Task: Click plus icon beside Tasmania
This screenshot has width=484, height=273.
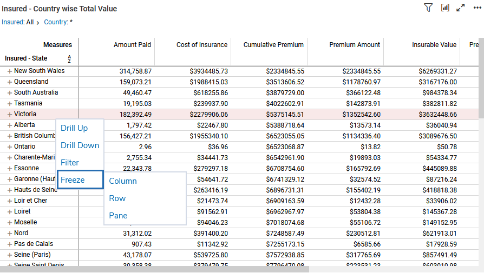Action: pyautogui.click(x=9, y=104)
